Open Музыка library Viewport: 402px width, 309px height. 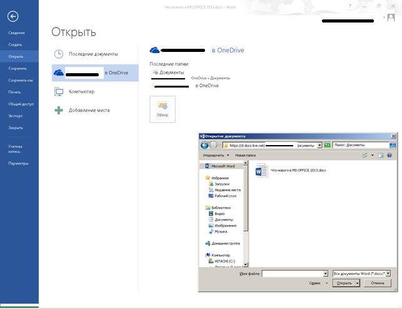(x=218, y=231)
